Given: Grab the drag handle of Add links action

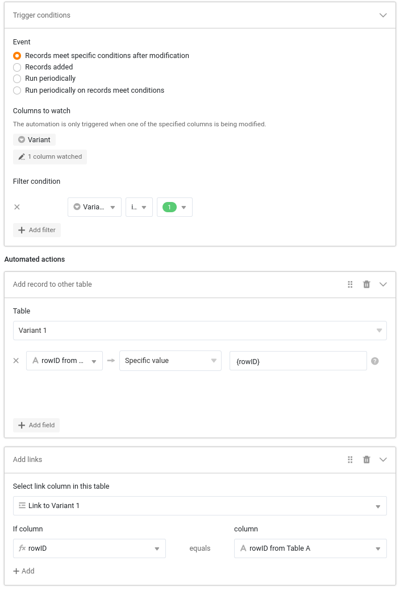Looking at the screenshot, I should (350, 460).
